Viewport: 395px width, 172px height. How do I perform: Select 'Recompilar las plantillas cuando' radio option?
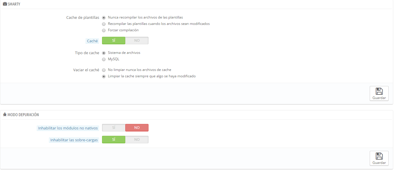pos(104,24)
